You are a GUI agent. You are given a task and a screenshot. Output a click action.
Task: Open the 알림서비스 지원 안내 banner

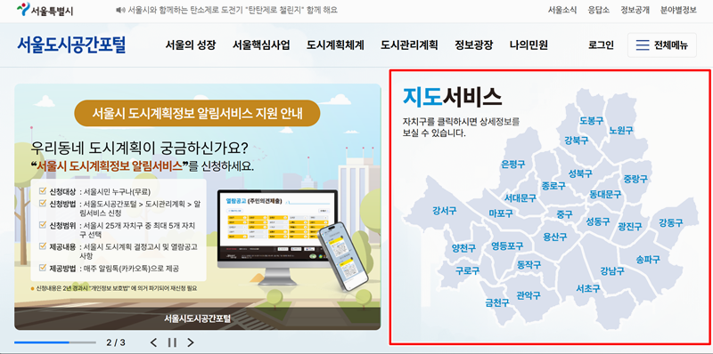[197, 206]
